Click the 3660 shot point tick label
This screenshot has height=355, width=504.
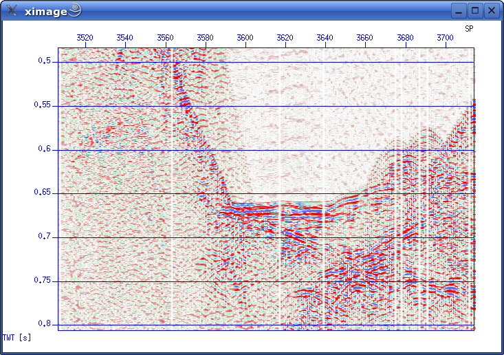(365, 37)
